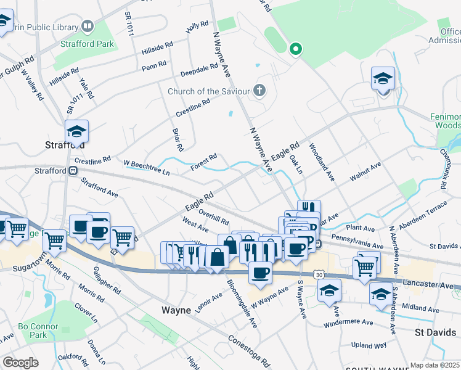Select the shopping bag marker above Bloomingdale Ave

tap(217, 260)
